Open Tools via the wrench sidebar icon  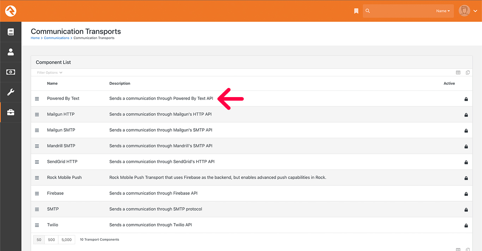click(x=11, y=92)
